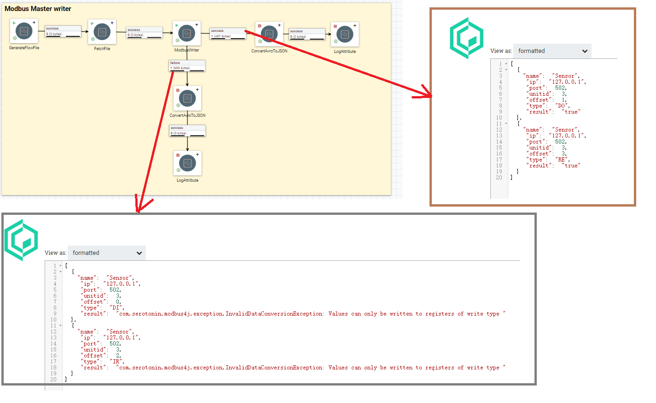Click the green play indicator on GenerateFlowFile
Screen dimensions: 656x403
[x=14, y=23]
